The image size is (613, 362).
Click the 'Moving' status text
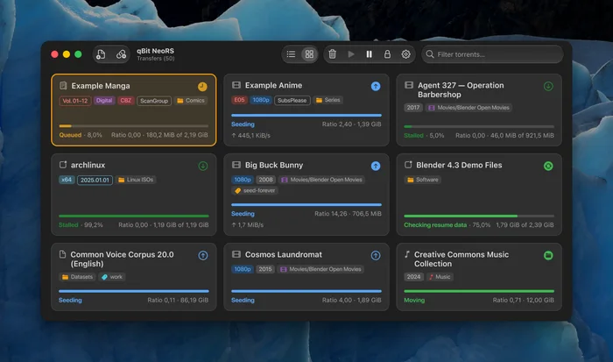tap(414, 300)
